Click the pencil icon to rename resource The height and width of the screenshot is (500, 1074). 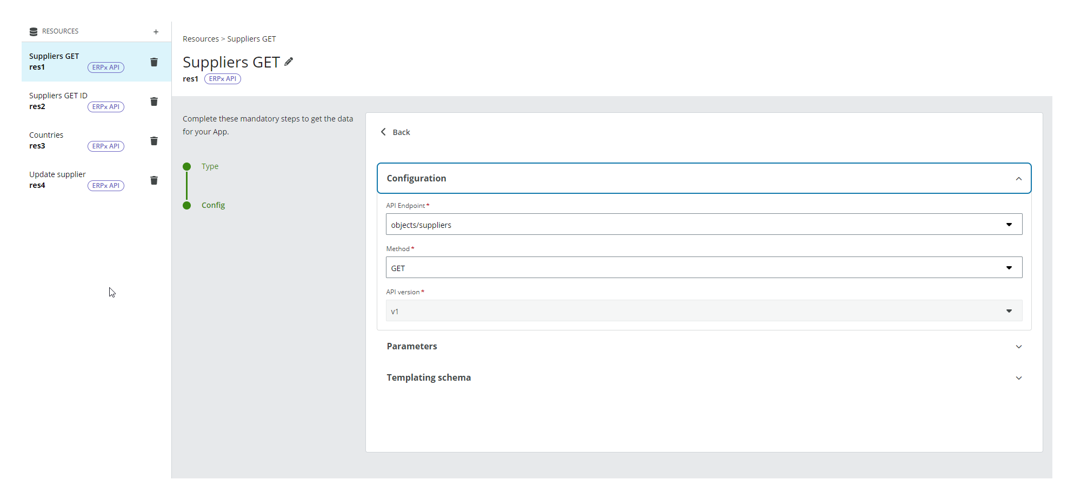tap(289, 62)
